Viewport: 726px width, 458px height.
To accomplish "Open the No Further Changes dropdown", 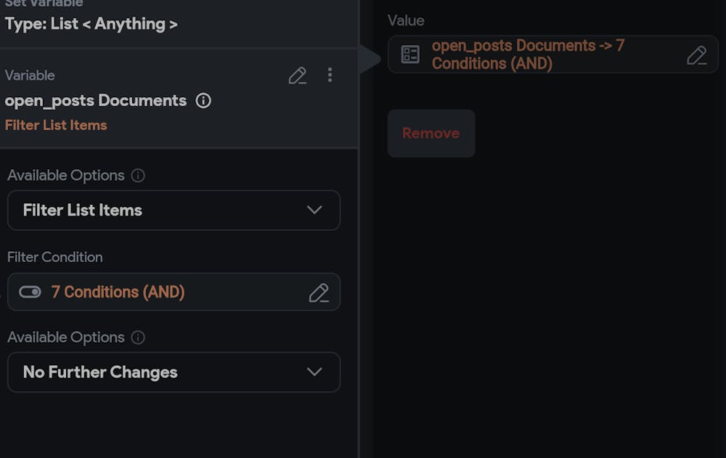I will click(174, 372).
